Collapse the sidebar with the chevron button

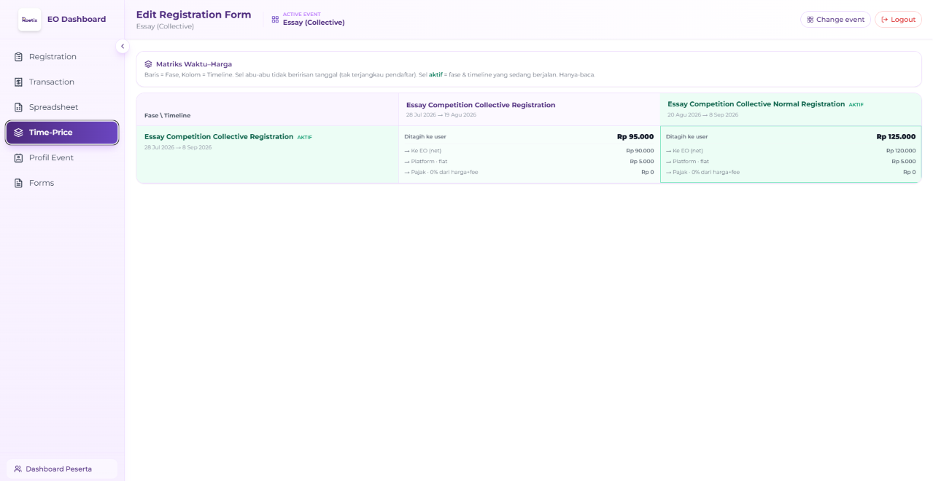click(123, 46)
